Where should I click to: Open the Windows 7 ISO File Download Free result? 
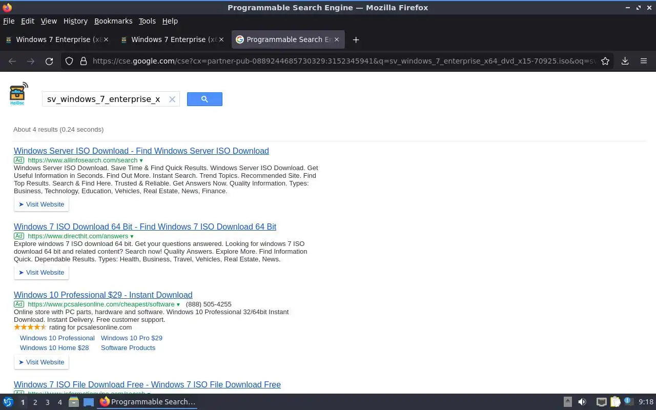click(147, 384)
